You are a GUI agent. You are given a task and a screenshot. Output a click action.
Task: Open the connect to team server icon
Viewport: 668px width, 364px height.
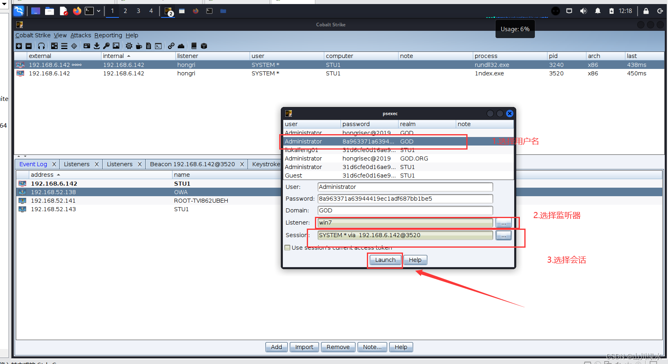(x=19, y=46)
